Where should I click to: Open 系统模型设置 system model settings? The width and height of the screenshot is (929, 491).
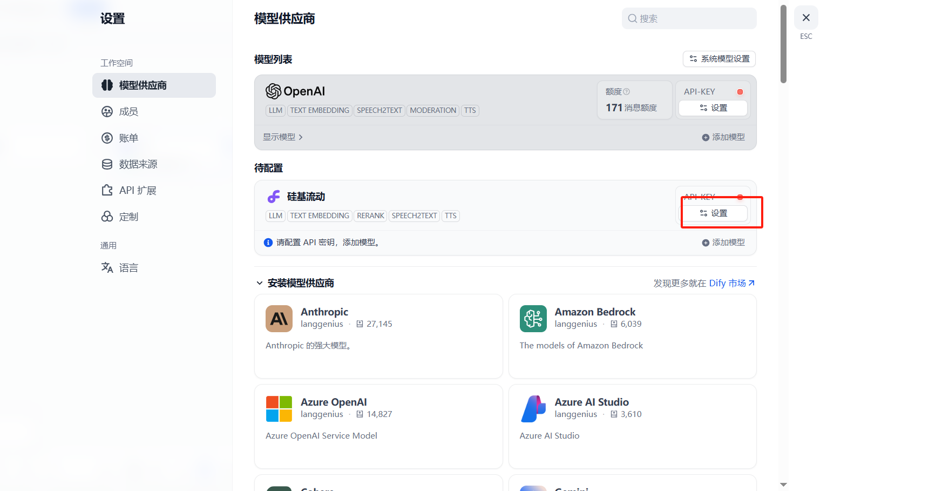click(x=719, y=59)
